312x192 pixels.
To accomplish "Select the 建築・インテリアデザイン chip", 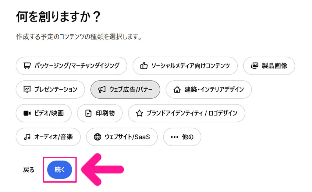I will [x=208, y=89].
